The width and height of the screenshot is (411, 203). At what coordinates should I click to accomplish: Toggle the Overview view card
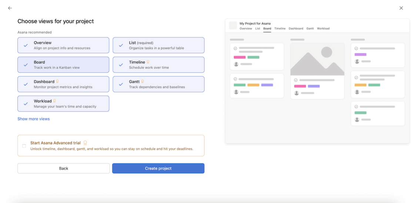(x=63, y=45)
